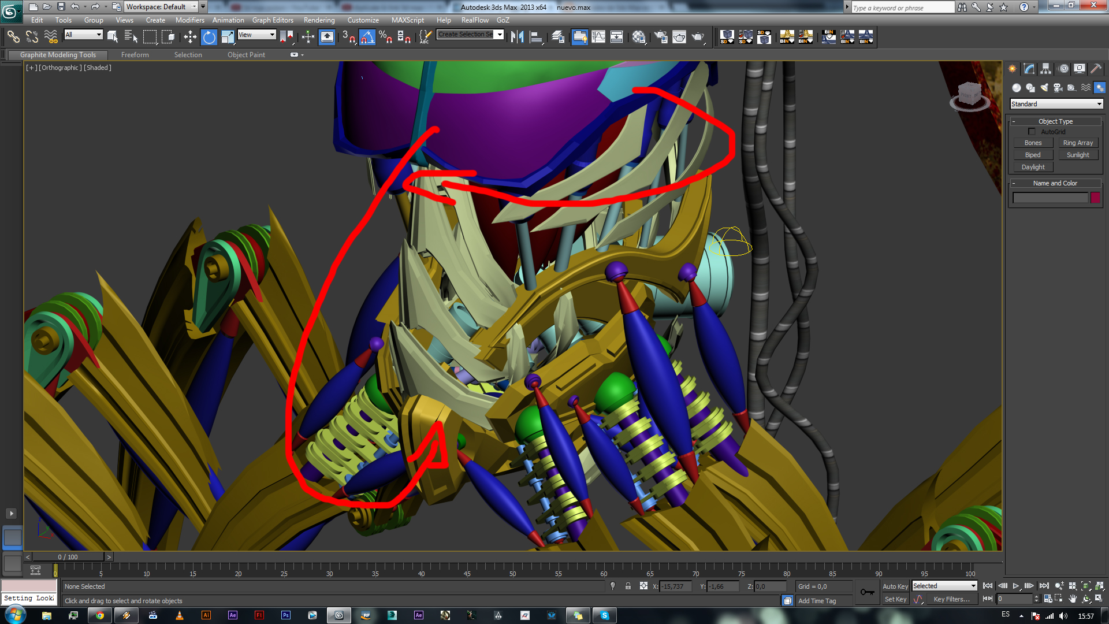Open the Hierarchy panel tab
1109x624 pixels.
pyautogui.click(x=1046, y=69)
